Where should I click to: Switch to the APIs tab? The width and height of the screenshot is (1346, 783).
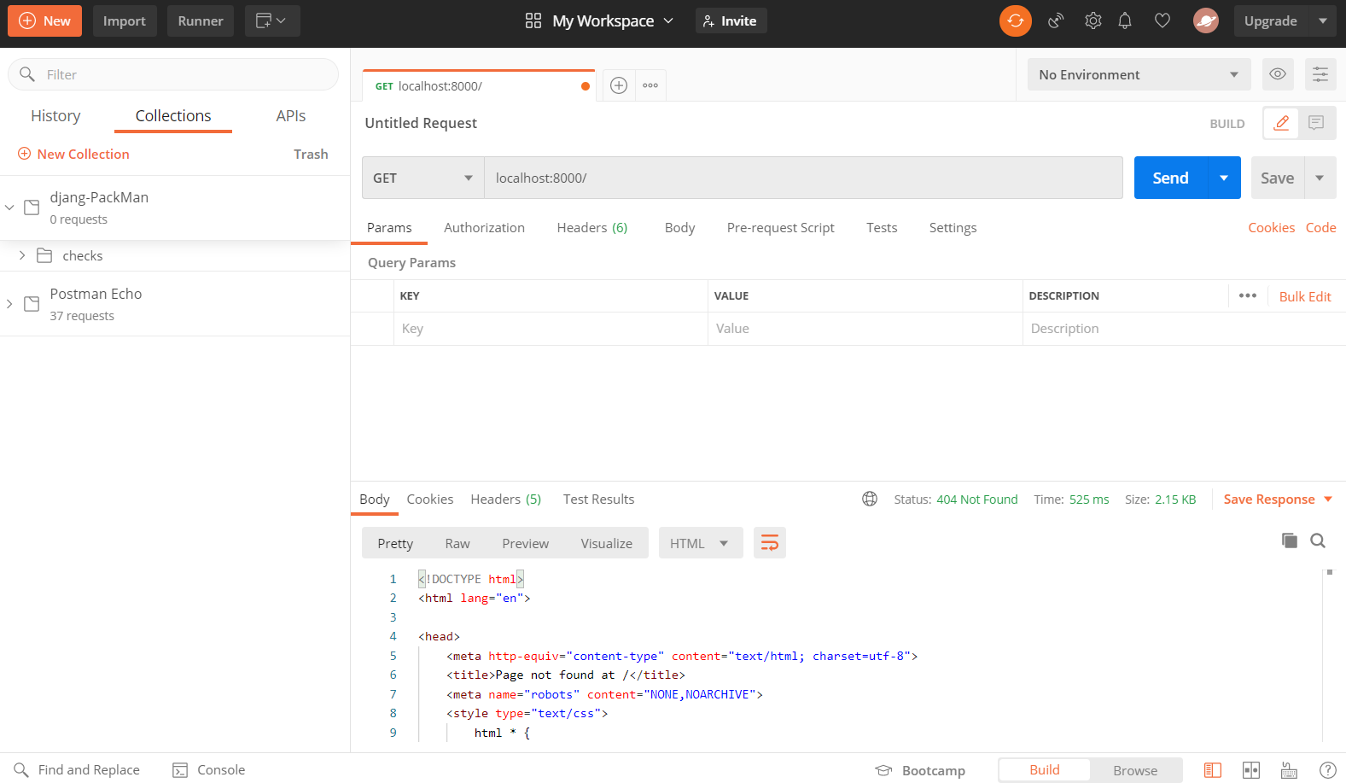[x=290, y=115]
